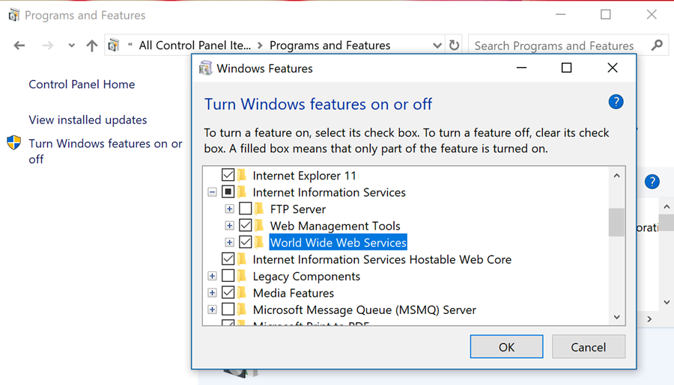
Task: Click the help icon in Windows Features dialog
Action: 616,102
